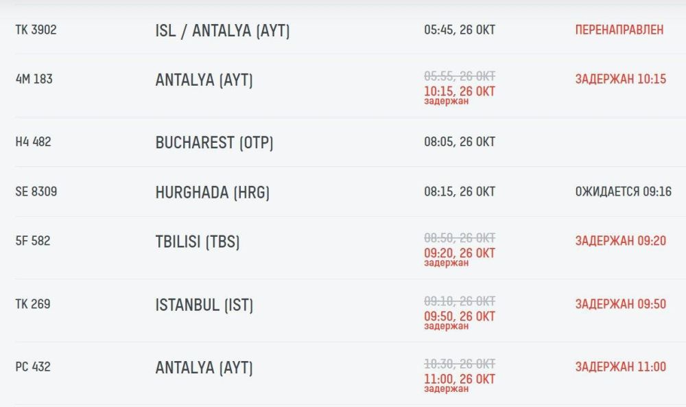Select the ЗАДЕРЖАН 10:15 status

point(620,79)
